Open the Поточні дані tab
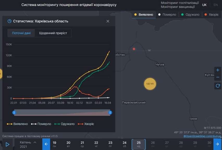The height and width of the screenshot is (150, 222). 21,33
